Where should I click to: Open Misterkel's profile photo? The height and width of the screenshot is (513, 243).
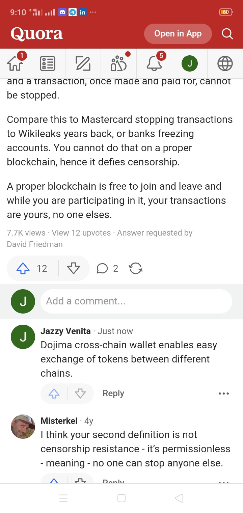pos(23,426)
